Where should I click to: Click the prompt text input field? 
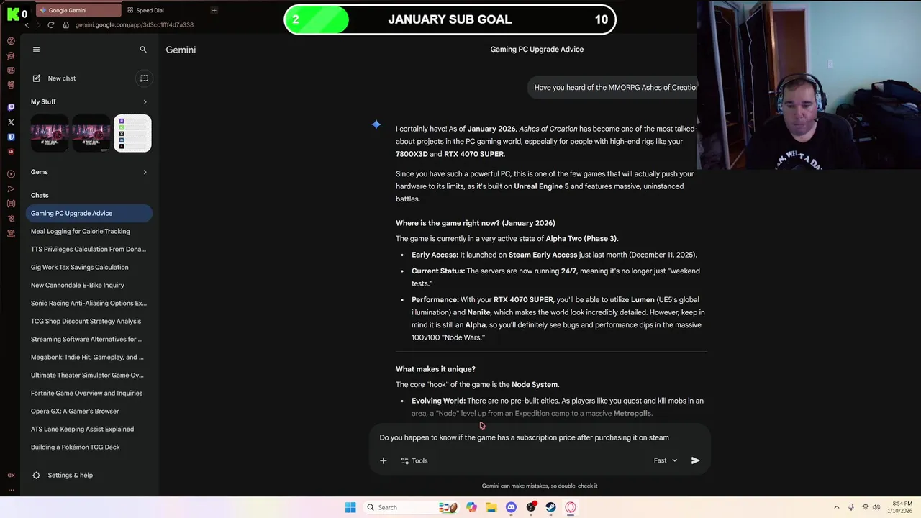click(540, 437)
